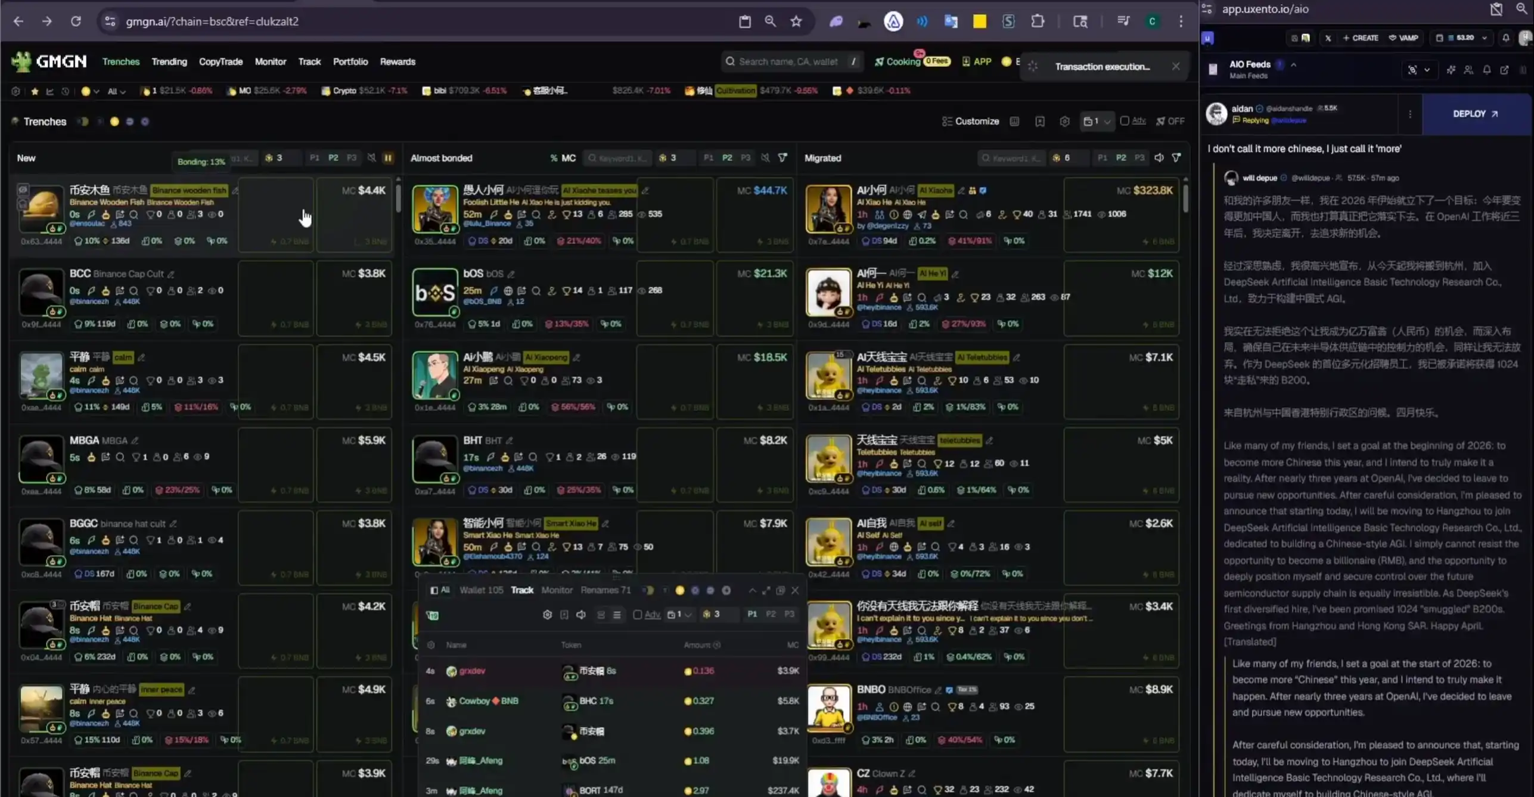Open wallet selector dropdown in Track panel
This screenshot has height=797, width=1534.
click(x=679, y=615)
